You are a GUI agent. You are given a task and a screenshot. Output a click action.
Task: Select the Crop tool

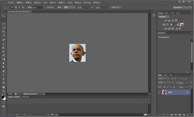click(4, 32)
